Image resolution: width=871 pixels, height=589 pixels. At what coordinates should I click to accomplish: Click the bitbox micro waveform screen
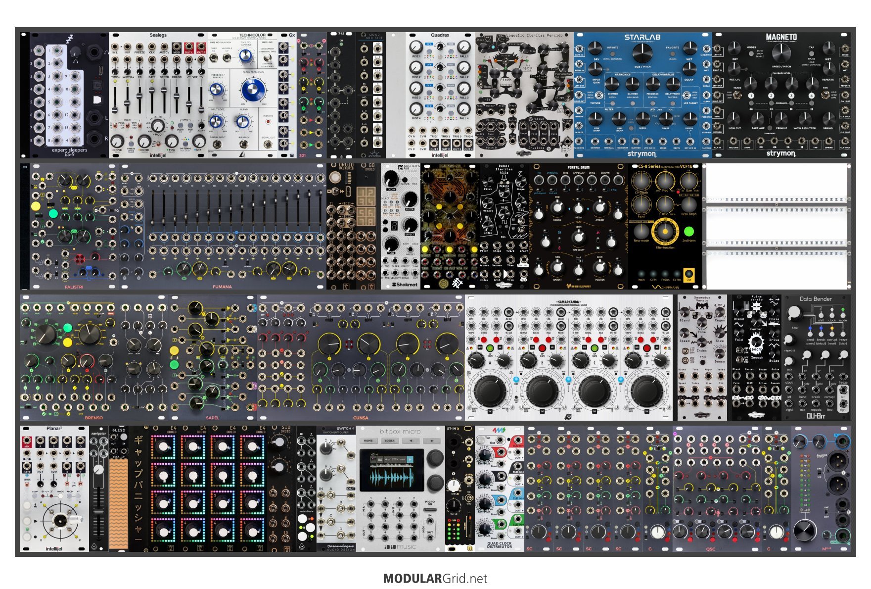click(392, 470)
